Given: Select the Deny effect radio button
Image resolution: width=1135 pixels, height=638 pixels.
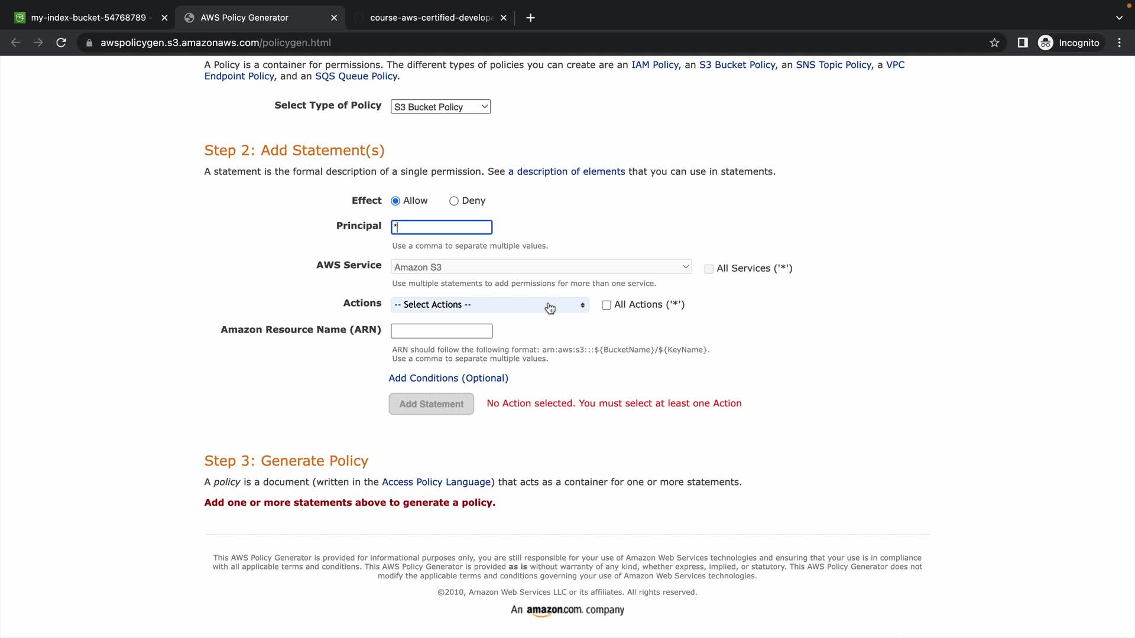Looking at the screenshot, I should click(x=454, y=201).
